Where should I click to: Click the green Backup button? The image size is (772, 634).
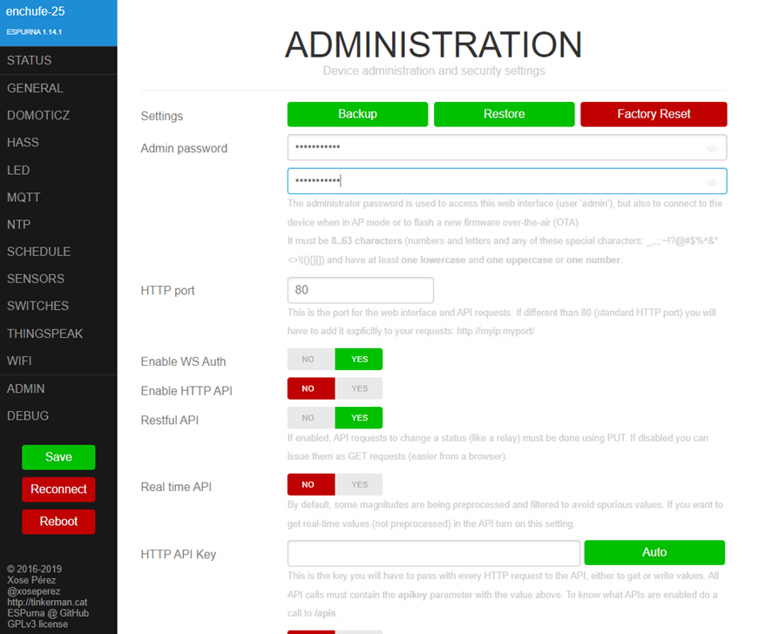pyautogui.click(x=357, y=114)
